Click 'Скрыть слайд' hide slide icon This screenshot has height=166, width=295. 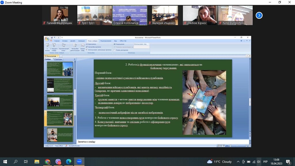82,46
